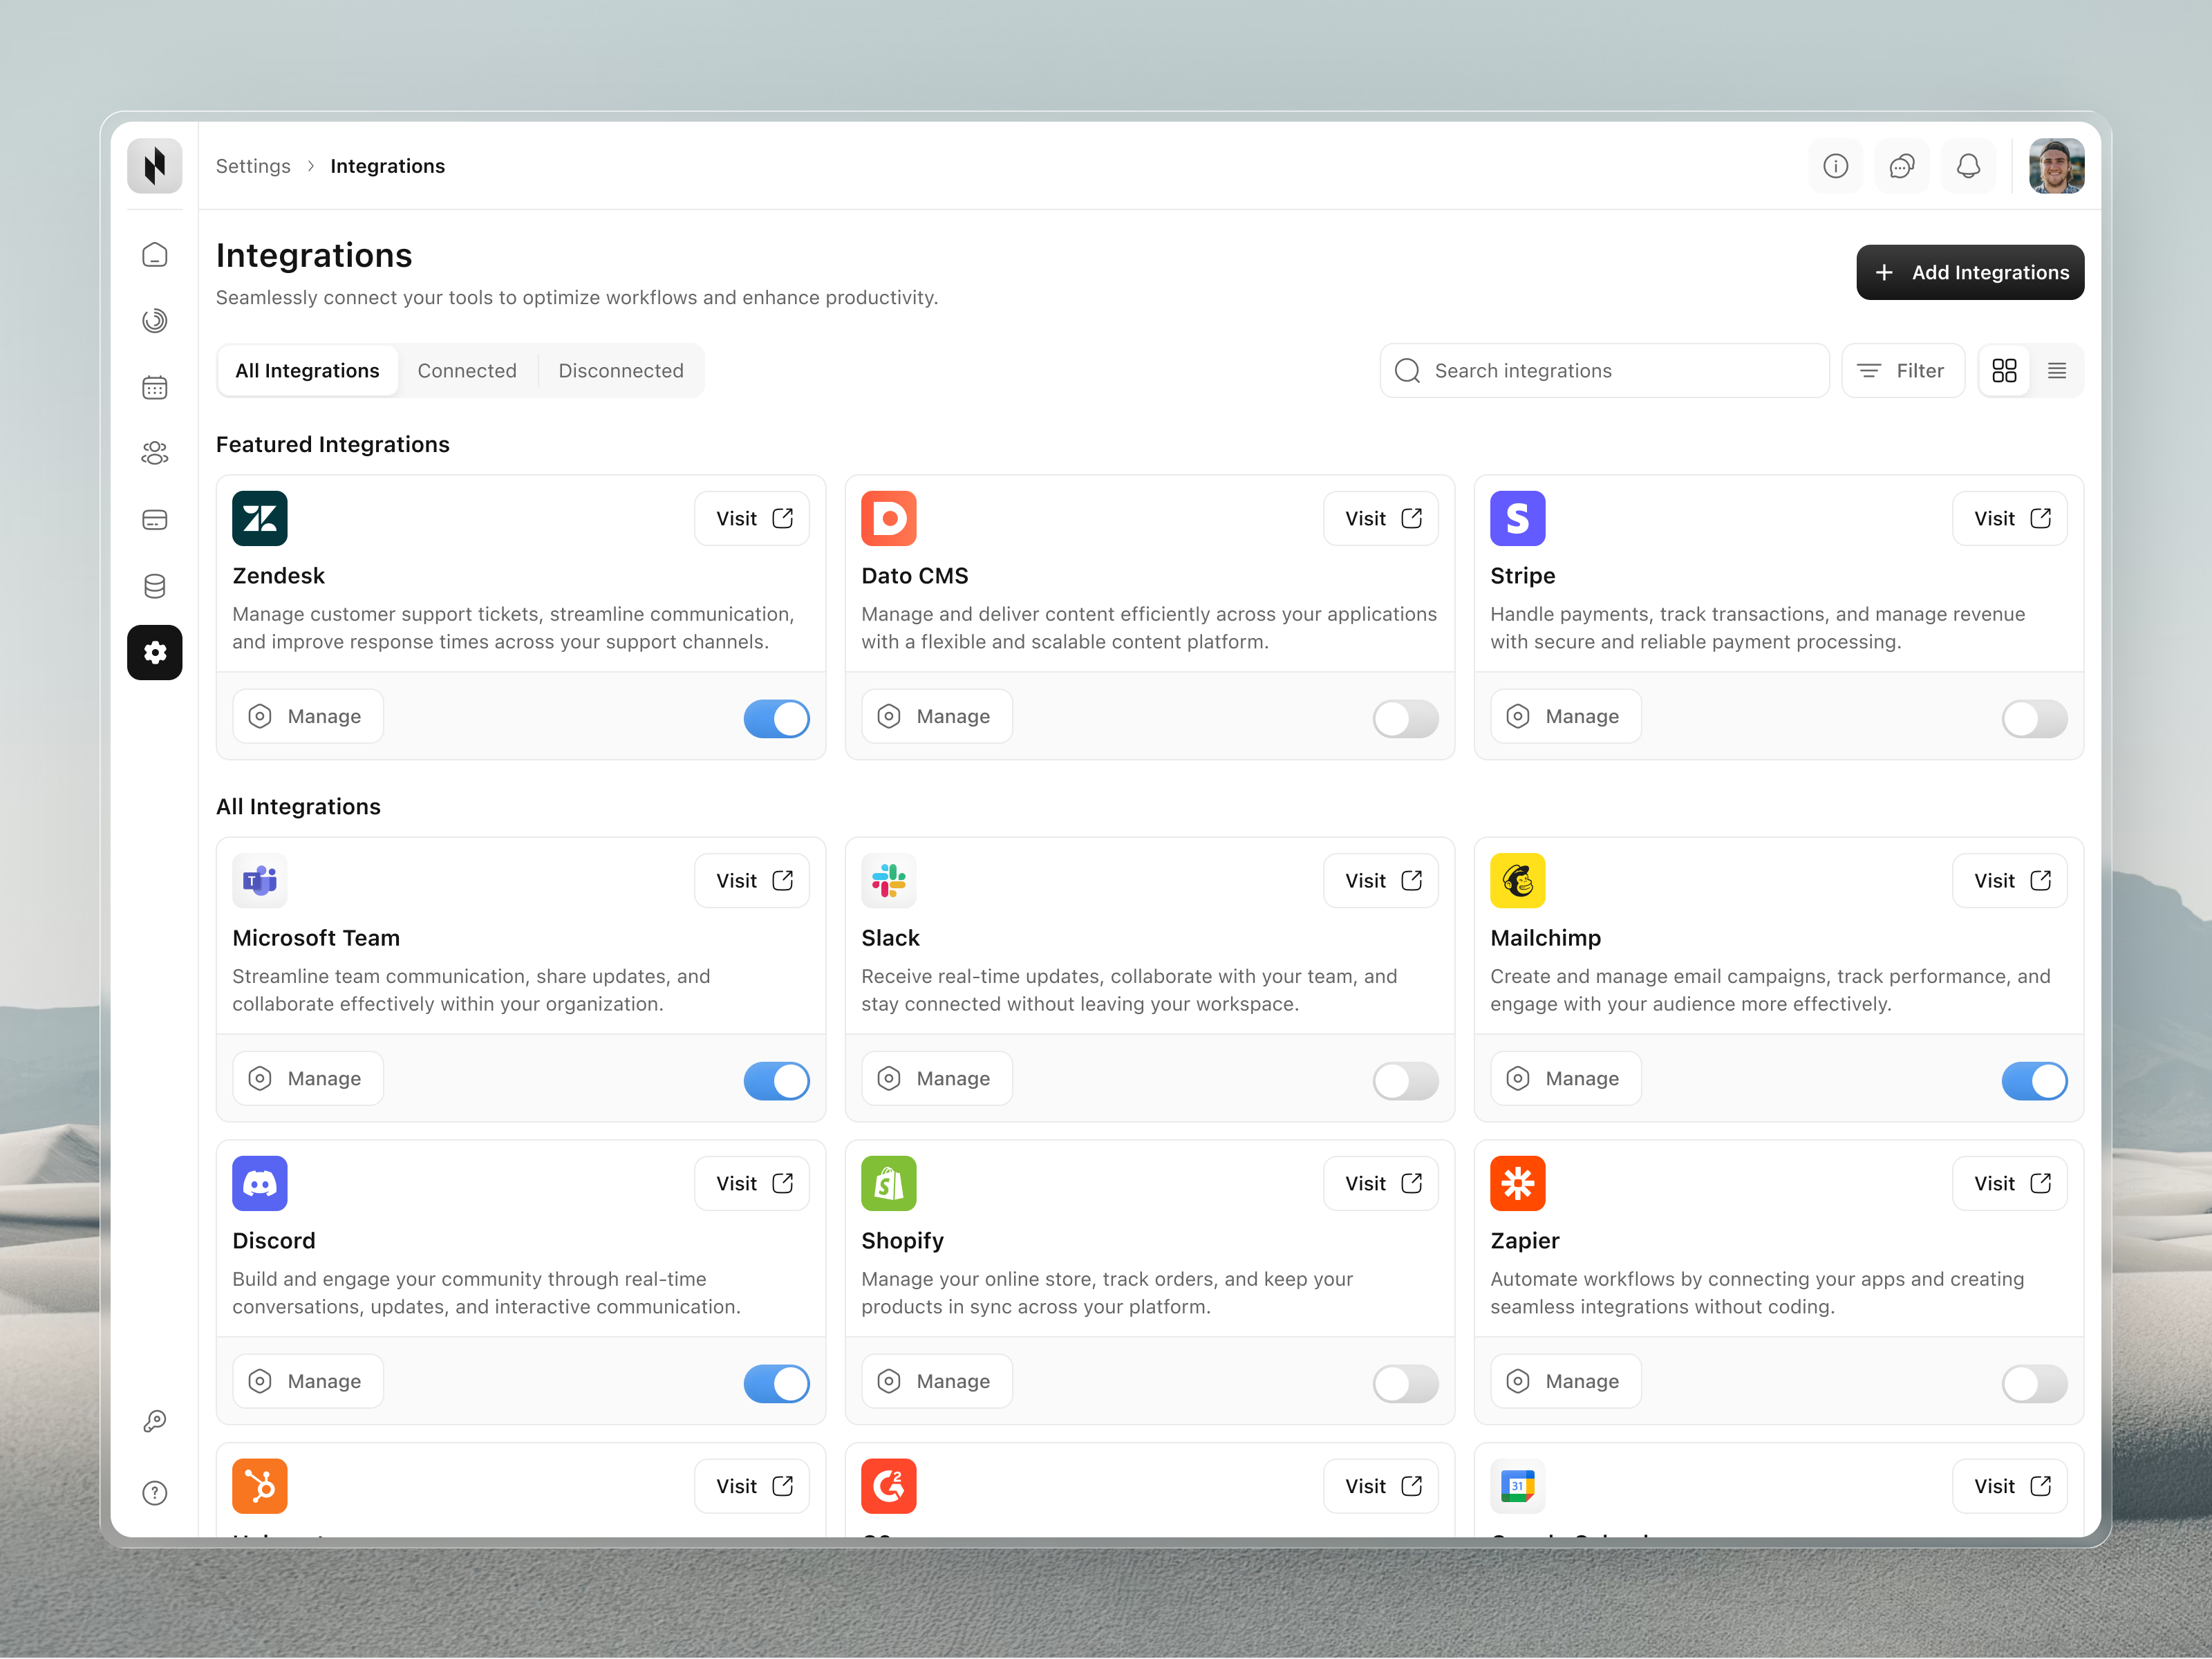The width and height of the screenshot is (2212, 1659).
Task: Click the Integrations breadcrumb
Action: click(x=388, y=166)
